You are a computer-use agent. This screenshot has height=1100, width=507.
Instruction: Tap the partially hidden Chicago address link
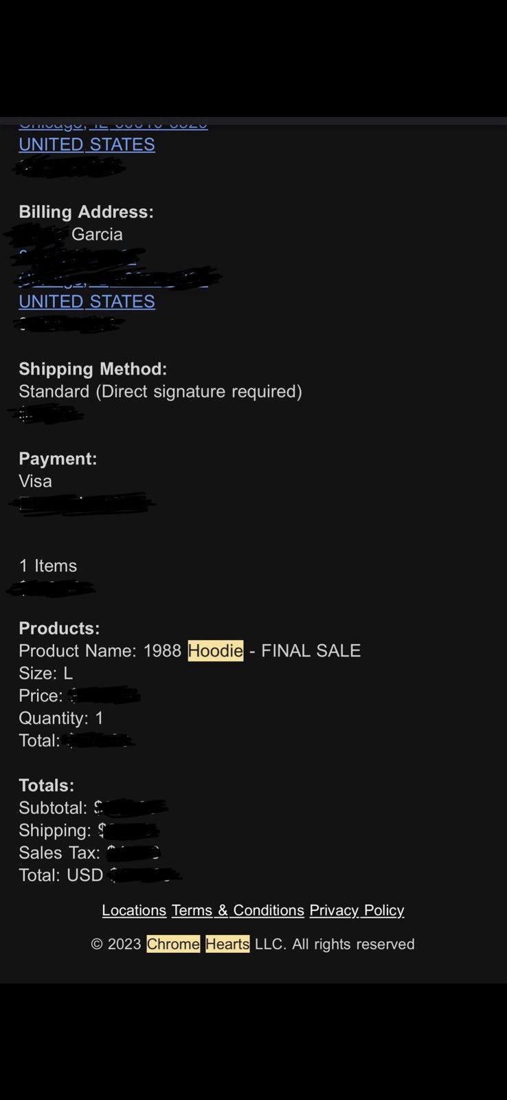pos(113,124)
